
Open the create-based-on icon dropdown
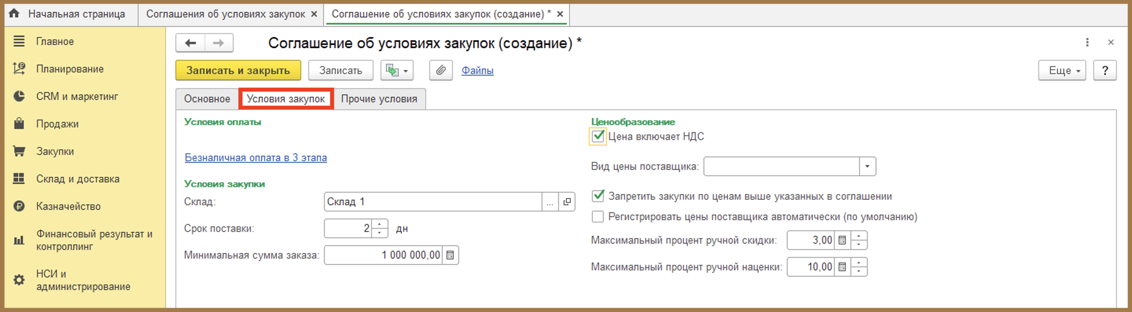(x=397, y=70)
